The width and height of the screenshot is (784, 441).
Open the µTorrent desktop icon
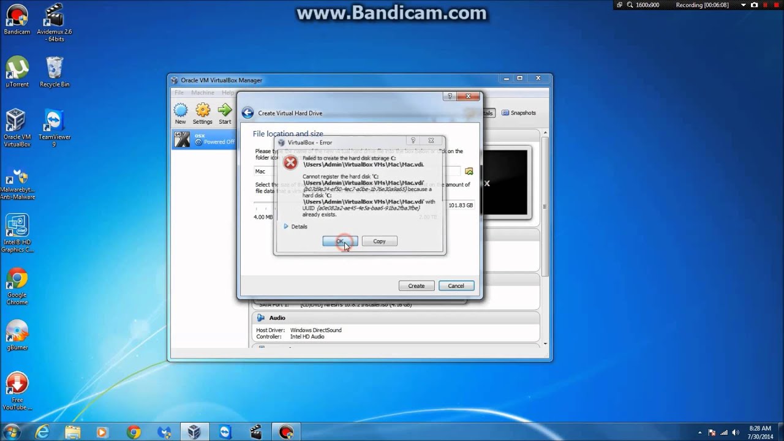click(17, 72)
